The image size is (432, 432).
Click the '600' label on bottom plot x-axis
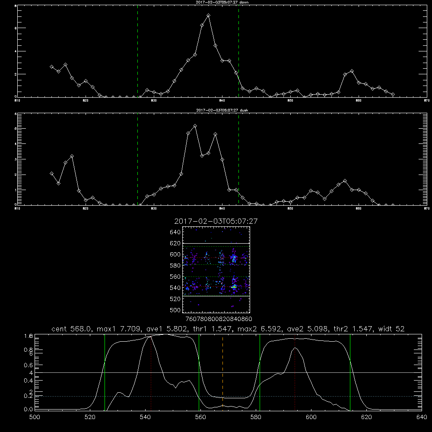(x=311, y=417)
